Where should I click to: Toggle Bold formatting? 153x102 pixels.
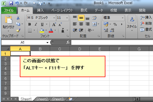29,24
